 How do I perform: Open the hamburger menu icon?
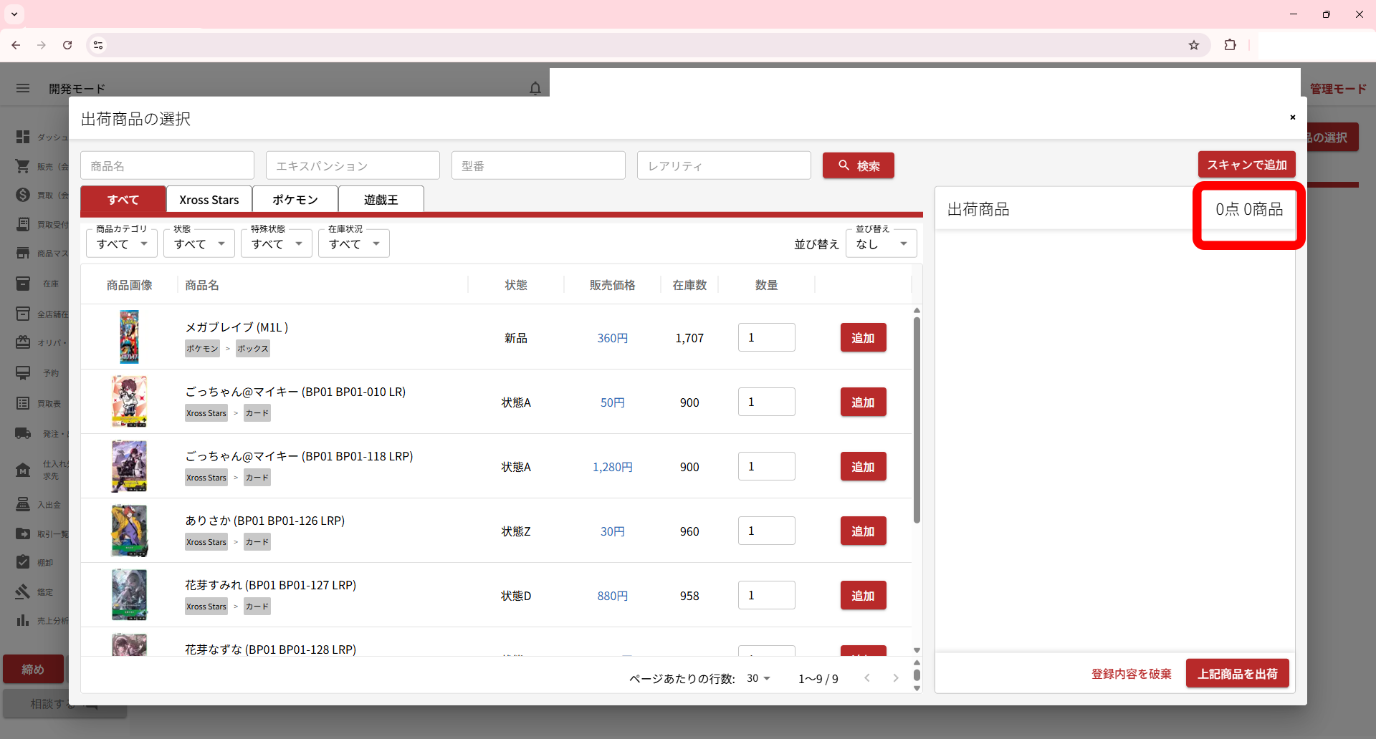click(23, 88)
